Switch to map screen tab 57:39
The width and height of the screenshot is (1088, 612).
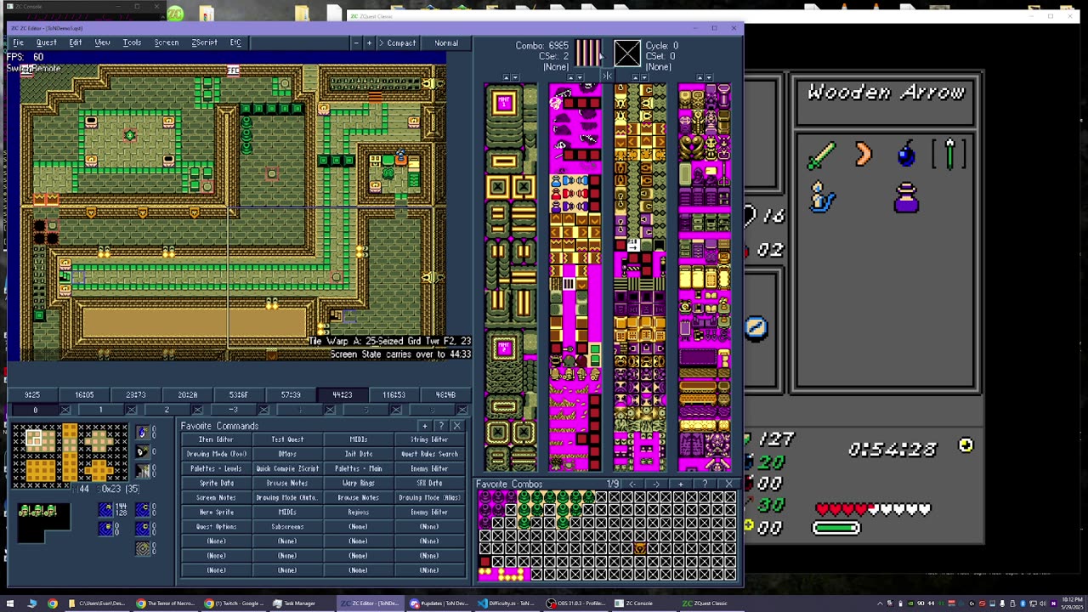coord(291,395)
